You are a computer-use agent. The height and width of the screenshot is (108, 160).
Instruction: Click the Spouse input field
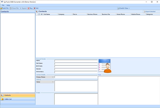[76, 69]
